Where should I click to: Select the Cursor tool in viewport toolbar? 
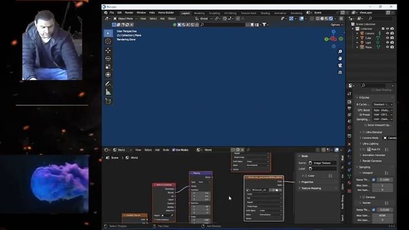108,42
